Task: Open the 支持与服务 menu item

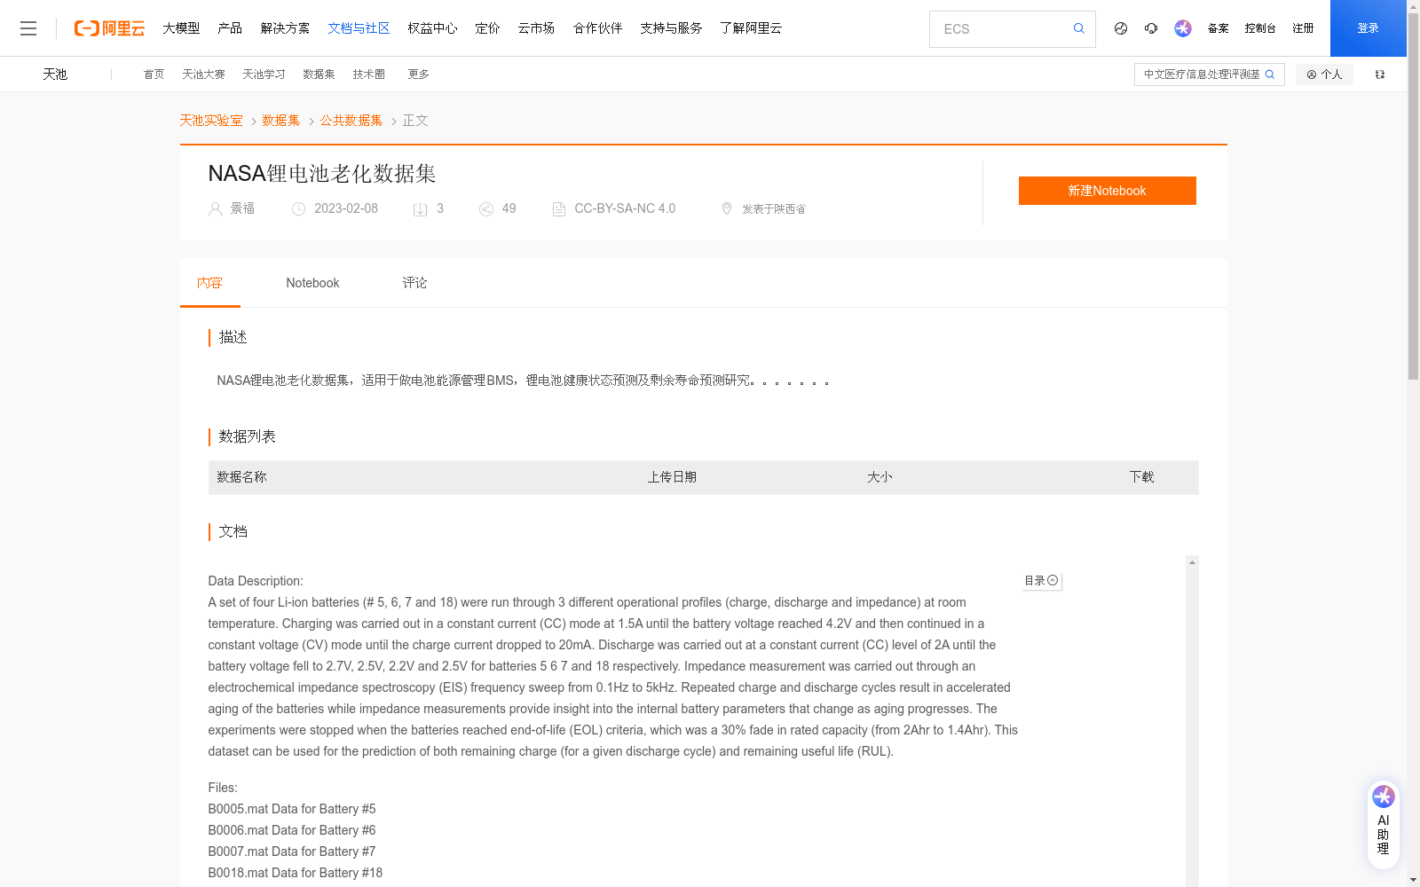Action: [671, 28]
